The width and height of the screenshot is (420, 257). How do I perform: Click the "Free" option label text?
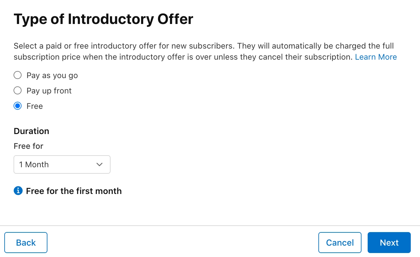click(x=35, y=106)
